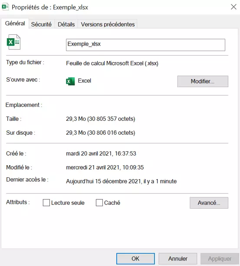Image resolution: width=240 pixels, height=266 pixels.
Task: Open the Avancé... attributes button
Action: [209, 203]
